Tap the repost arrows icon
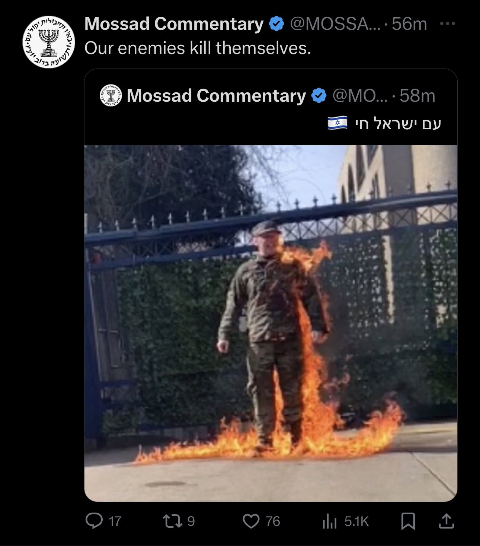 point(173,521)
